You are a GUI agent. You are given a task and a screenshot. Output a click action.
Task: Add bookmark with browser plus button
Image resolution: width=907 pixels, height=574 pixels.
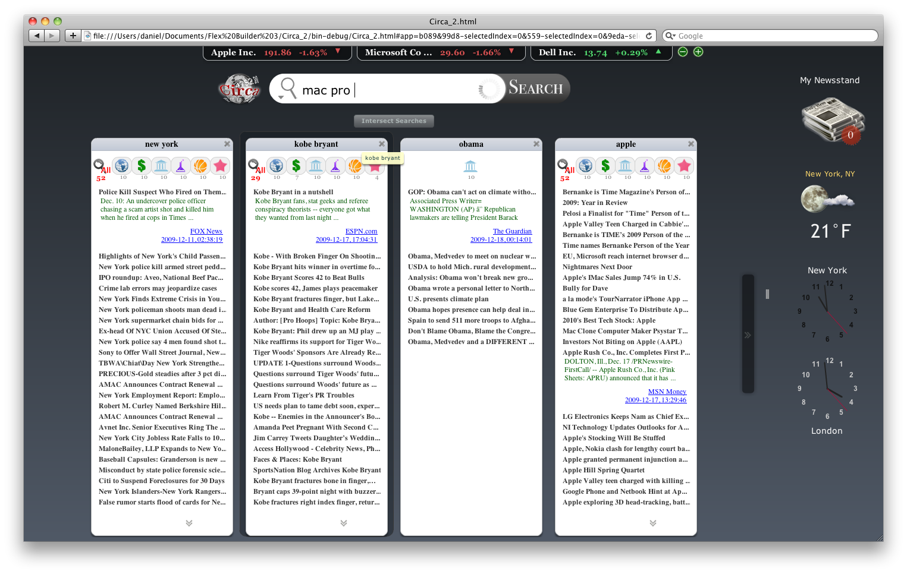point(73,36)
